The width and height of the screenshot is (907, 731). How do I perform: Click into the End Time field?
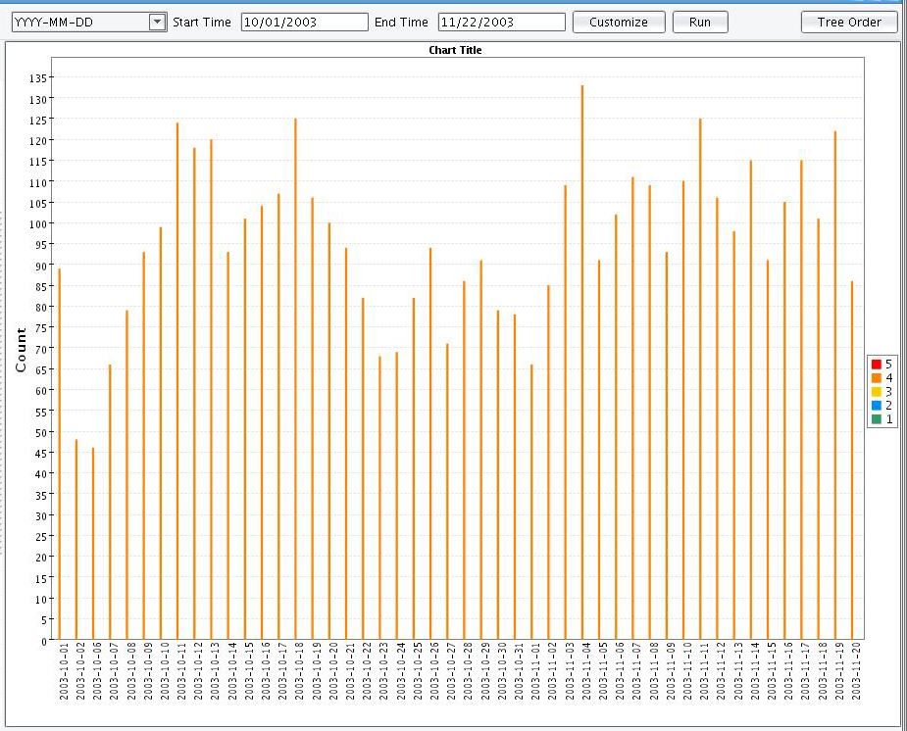click(x=501, y=23)
